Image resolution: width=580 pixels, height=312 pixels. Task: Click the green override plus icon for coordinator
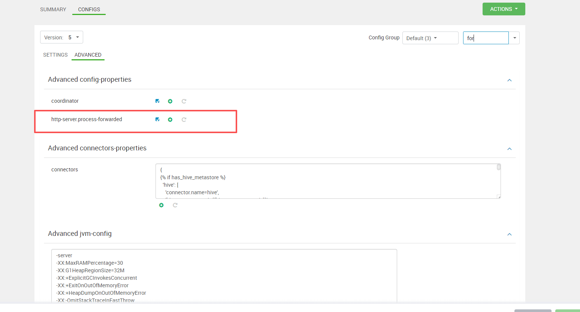coord(170,101)
